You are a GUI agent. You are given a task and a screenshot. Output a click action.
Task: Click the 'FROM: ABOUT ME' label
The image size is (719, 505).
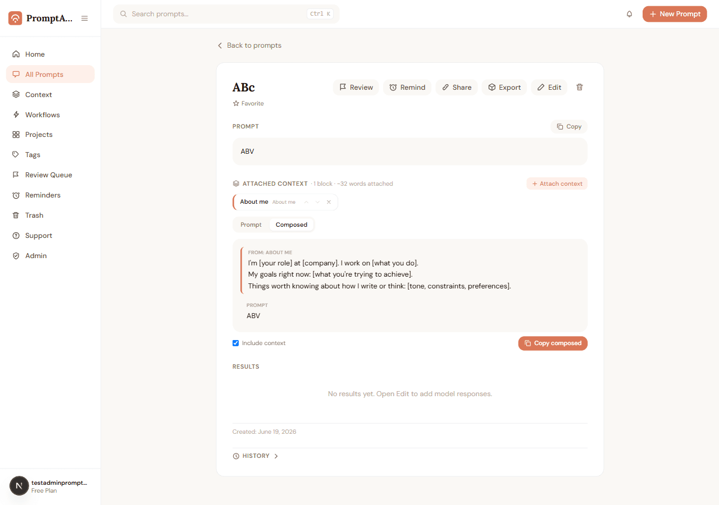point(270,252)
